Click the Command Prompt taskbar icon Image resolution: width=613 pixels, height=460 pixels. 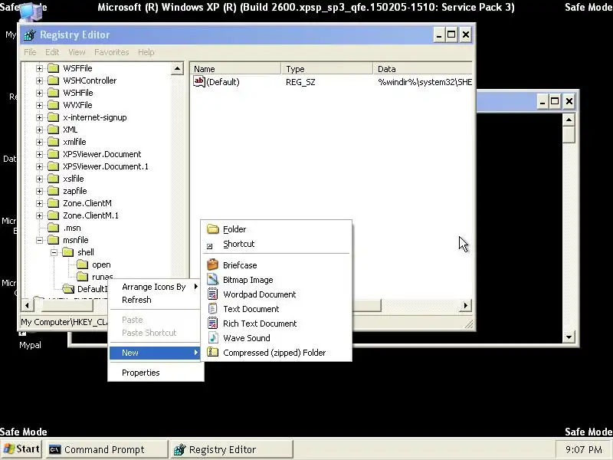(x=54, y=449)
